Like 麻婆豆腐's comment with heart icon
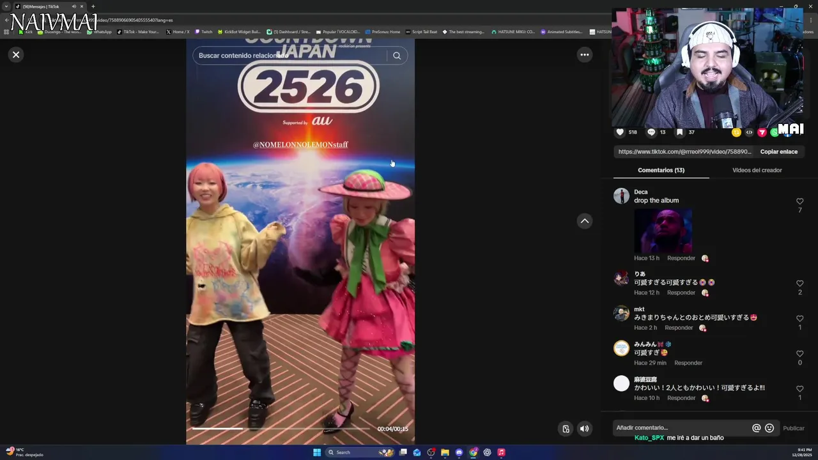This screenshot has height=460, width=818. click(x=799, y=388)
